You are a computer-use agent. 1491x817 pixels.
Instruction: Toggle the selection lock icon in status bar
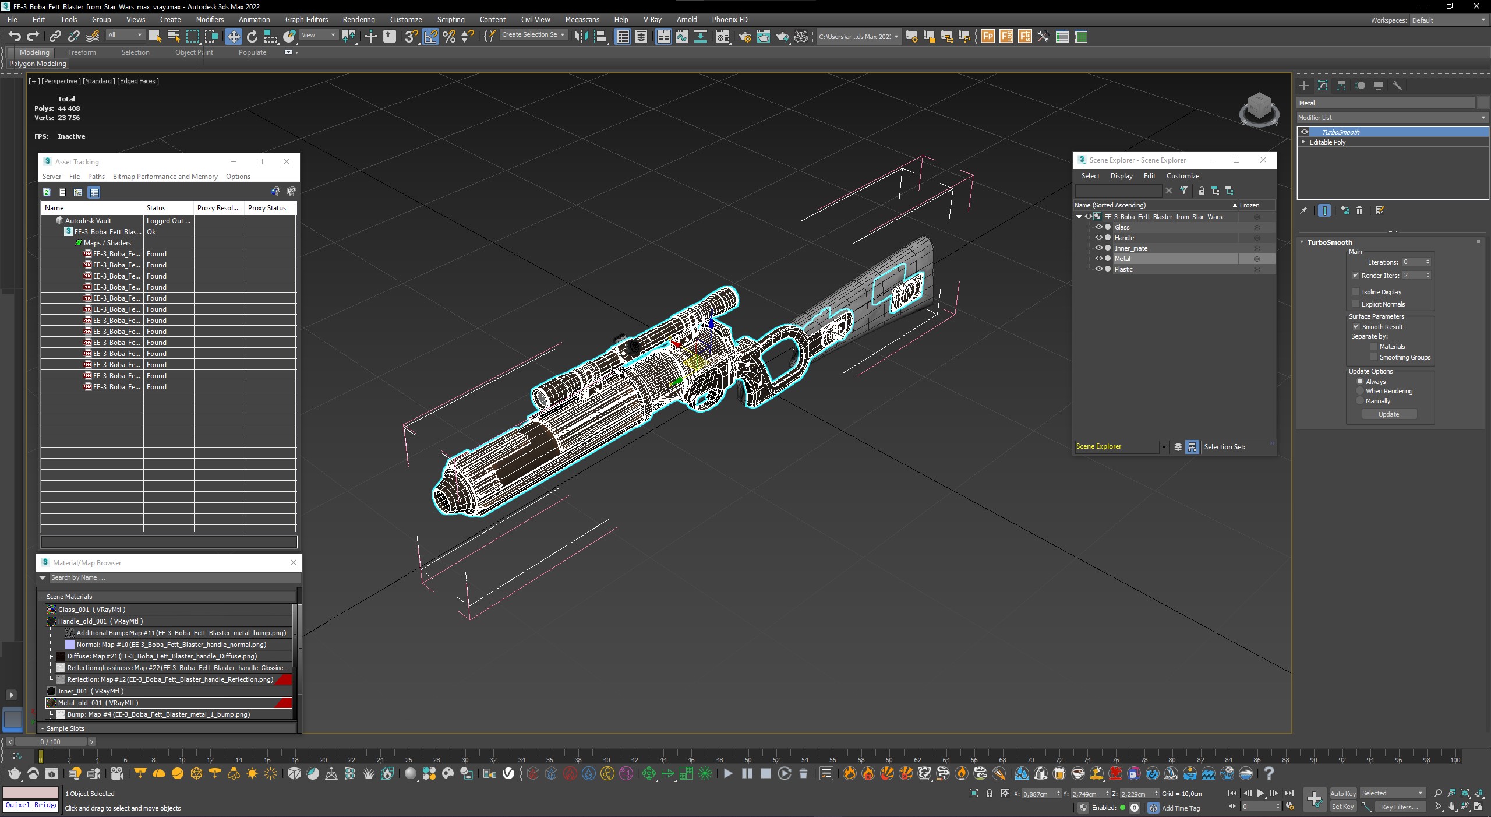tap(989, 793)
